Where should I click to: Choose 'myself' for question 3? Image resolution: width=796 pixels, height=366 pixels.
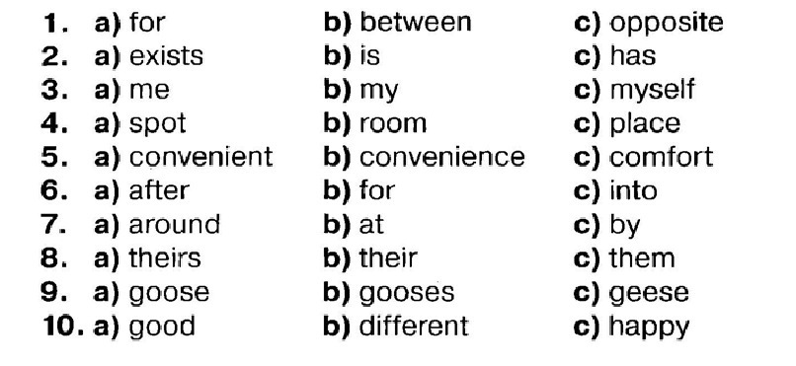coord(653,91)
